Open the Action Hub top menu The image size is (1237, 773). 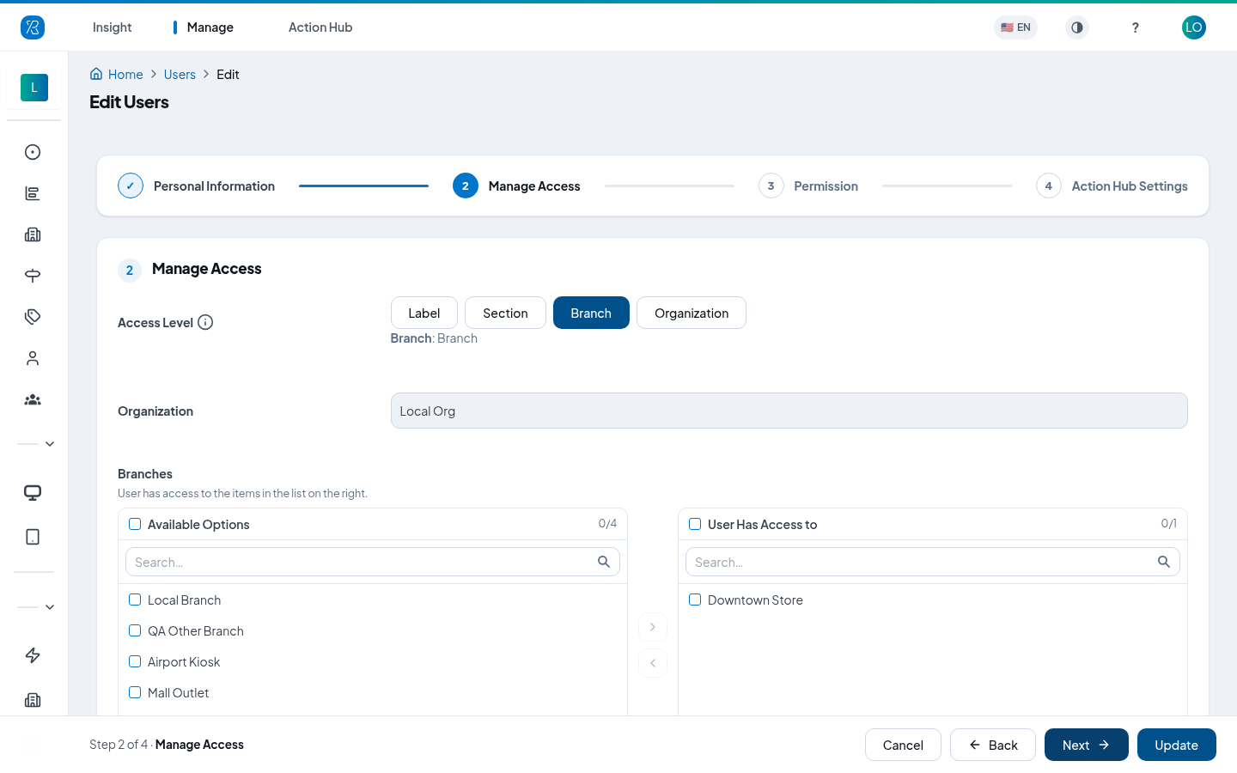320,27
